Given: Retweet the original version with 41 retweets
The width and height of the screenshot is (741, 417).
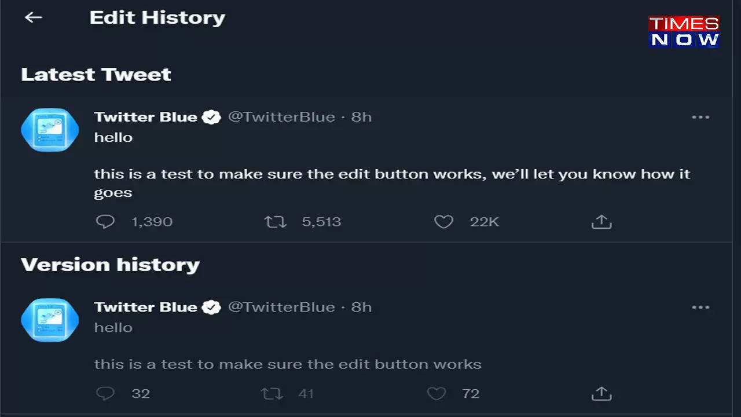Looking at the screenshot, I should (272, 393).
